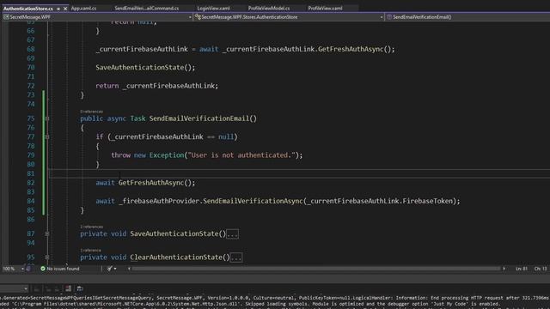Click the "User is not authenticated." string

(241, 155)
